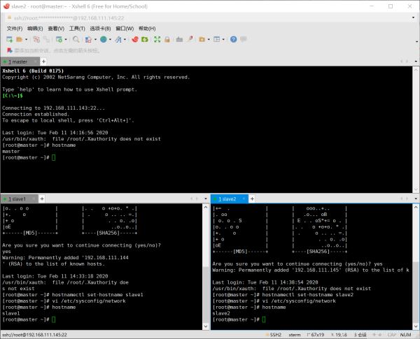Click the green globe icon in toolbar
Viewport: 420px width, 339px height.
103,40
